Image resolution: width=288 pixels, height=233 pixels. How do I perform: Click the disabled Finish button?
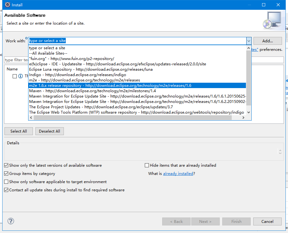click(236, 221)
